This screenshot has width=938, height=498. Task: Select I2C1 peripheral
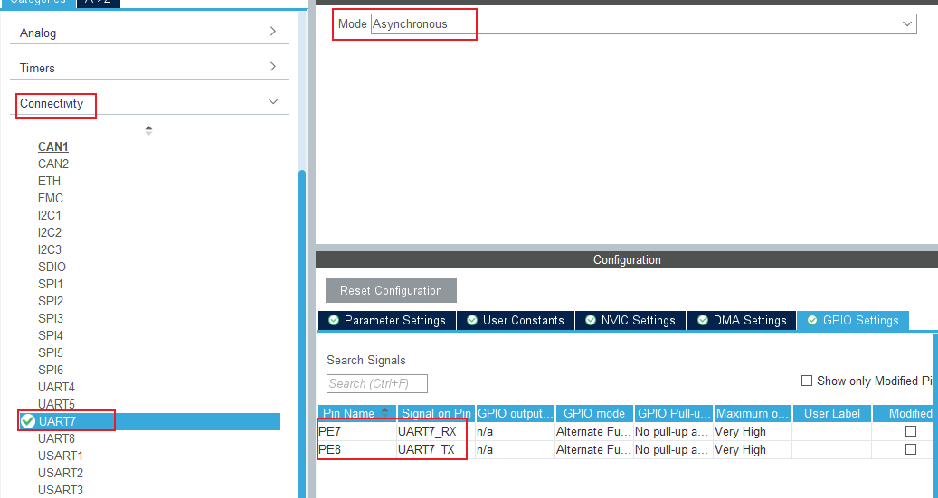tap(50, 215)
